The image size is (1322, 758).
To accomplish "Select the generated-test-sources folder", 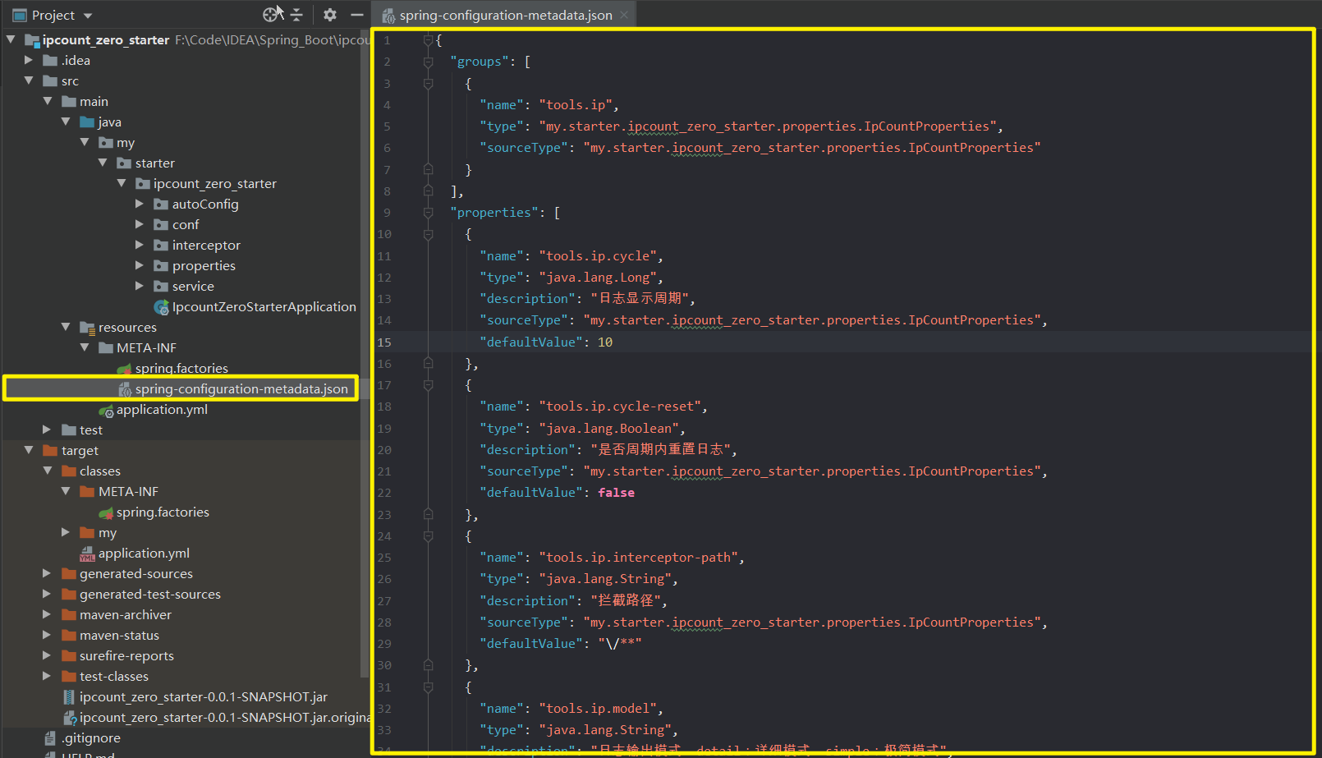I will (x=149, y=594).
